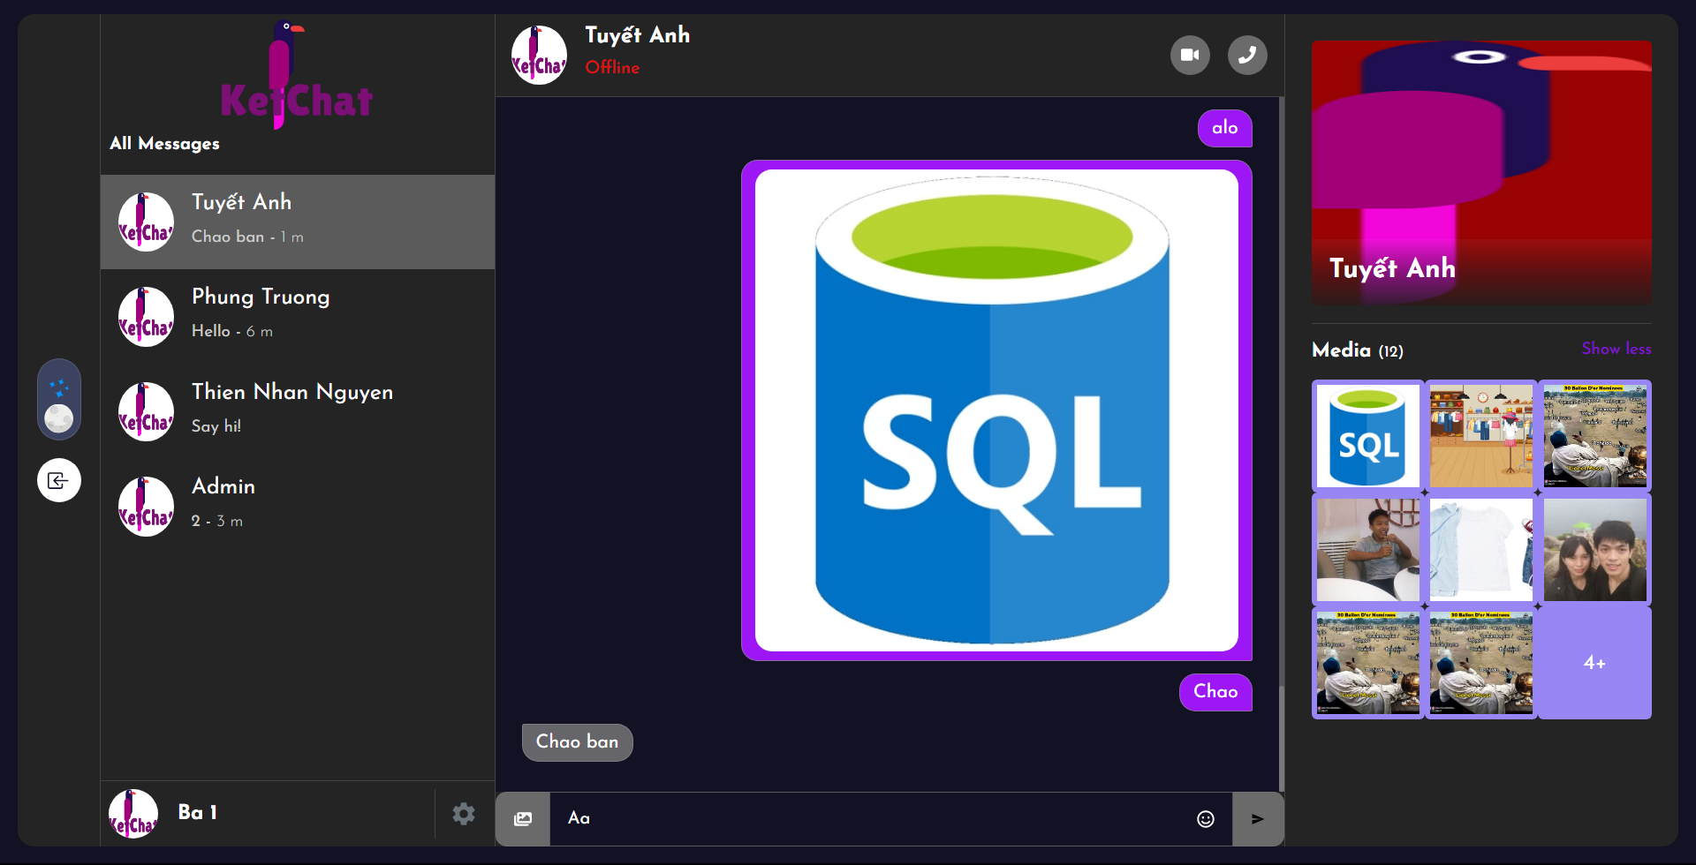Viewport: 1696px width, 865px height.
Task: Open the Tuyết Anh conversation
Action: pos(298,222)
